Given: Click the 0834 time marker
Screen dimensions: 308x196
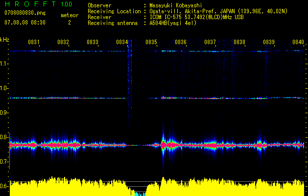Looking at the screenshot, I should coord(122,42).
